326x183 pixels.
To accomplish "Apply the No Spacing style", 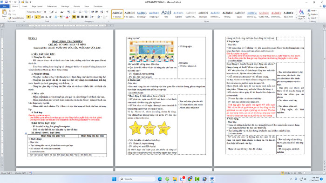I will point(129,14).
